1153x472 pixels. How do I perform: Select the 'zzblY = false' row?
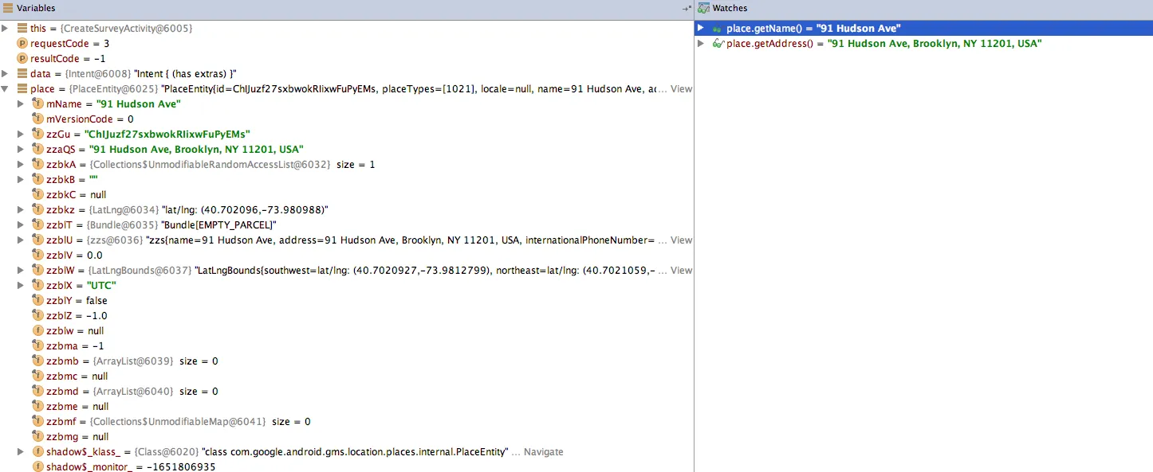pos(347,300)
